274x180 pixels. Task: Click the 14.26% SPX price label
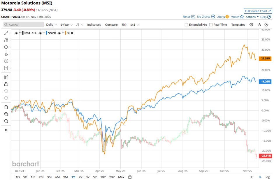265,81
